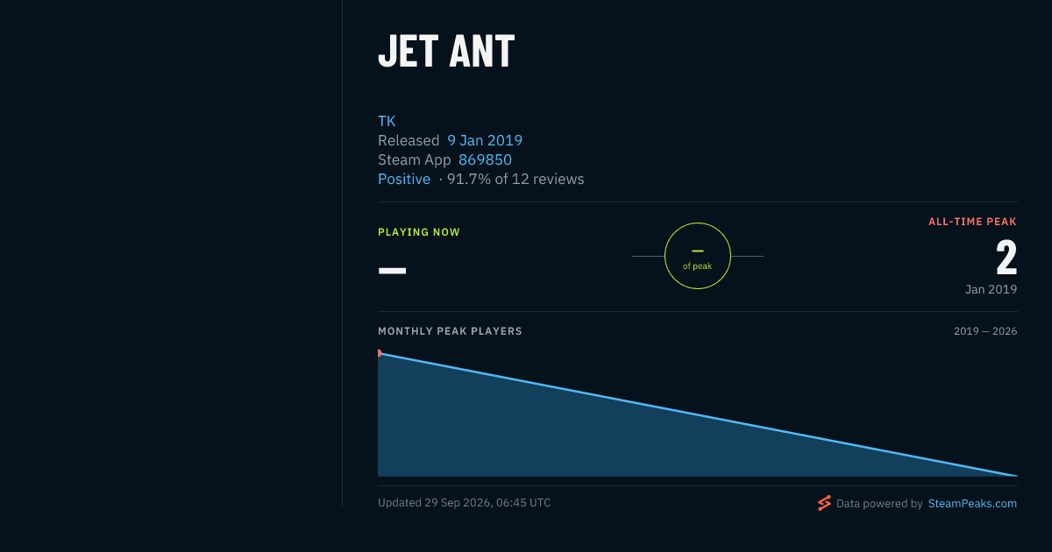The height and width of the screenshot is (552, 1052).
Task: Click the ALL-TIME PEAK label
Action: click(x=972, y=222)
